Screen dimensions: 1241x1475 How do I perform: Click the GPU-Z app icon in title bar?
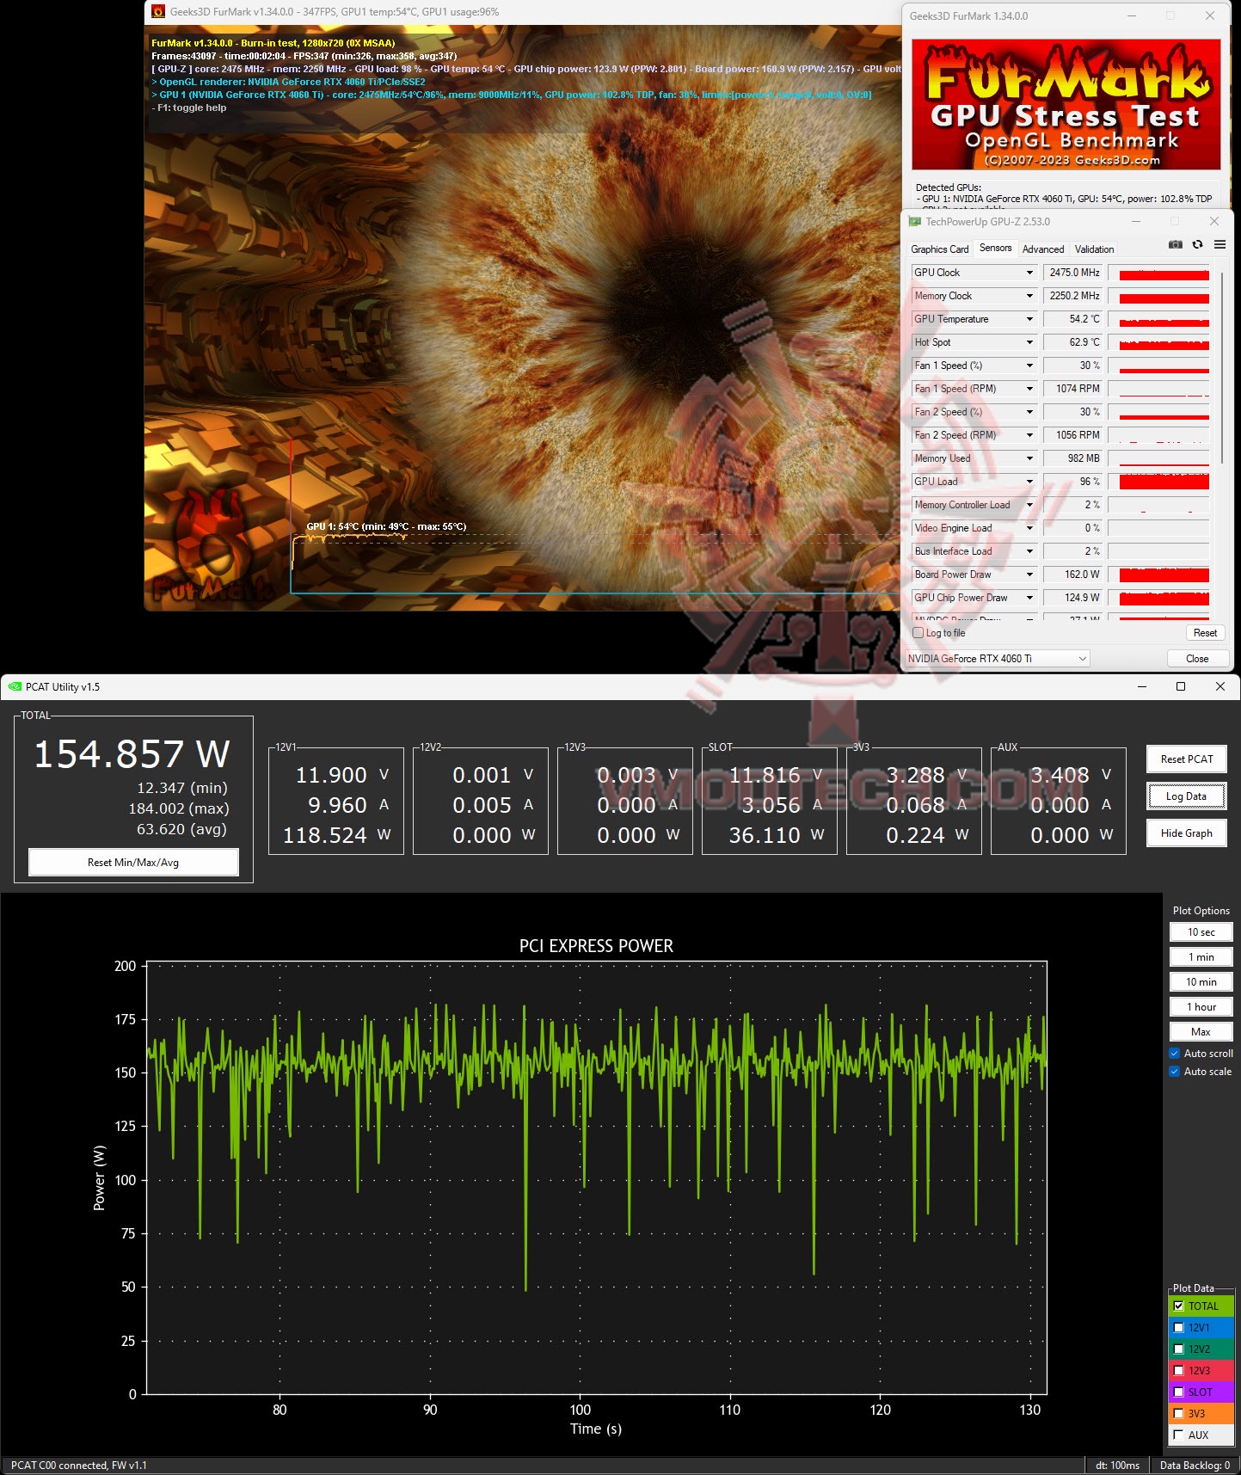coord(915,222)
